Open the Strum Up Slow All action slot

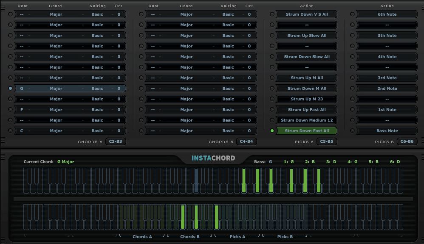coord(307,35)
